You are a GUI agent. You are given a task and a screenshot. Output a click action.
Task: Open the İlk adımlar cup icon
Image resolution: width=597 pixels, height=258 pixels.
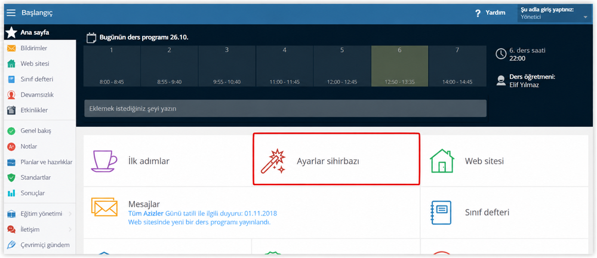pos(103,161)
